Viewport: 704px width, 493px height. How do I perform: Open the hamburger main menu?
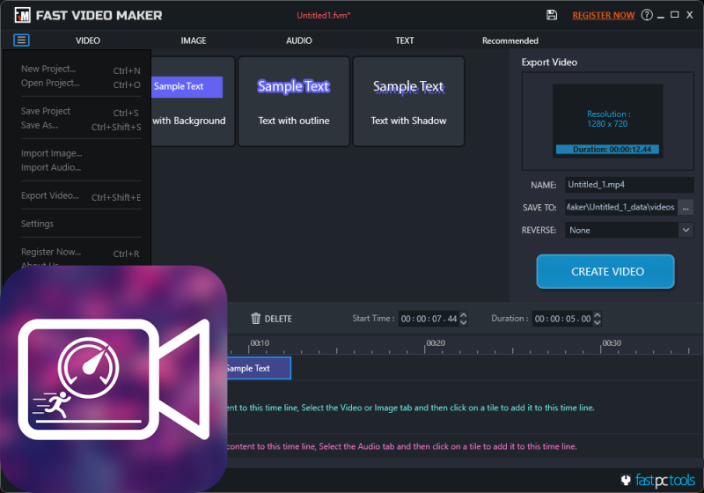[x=21, y=40]
